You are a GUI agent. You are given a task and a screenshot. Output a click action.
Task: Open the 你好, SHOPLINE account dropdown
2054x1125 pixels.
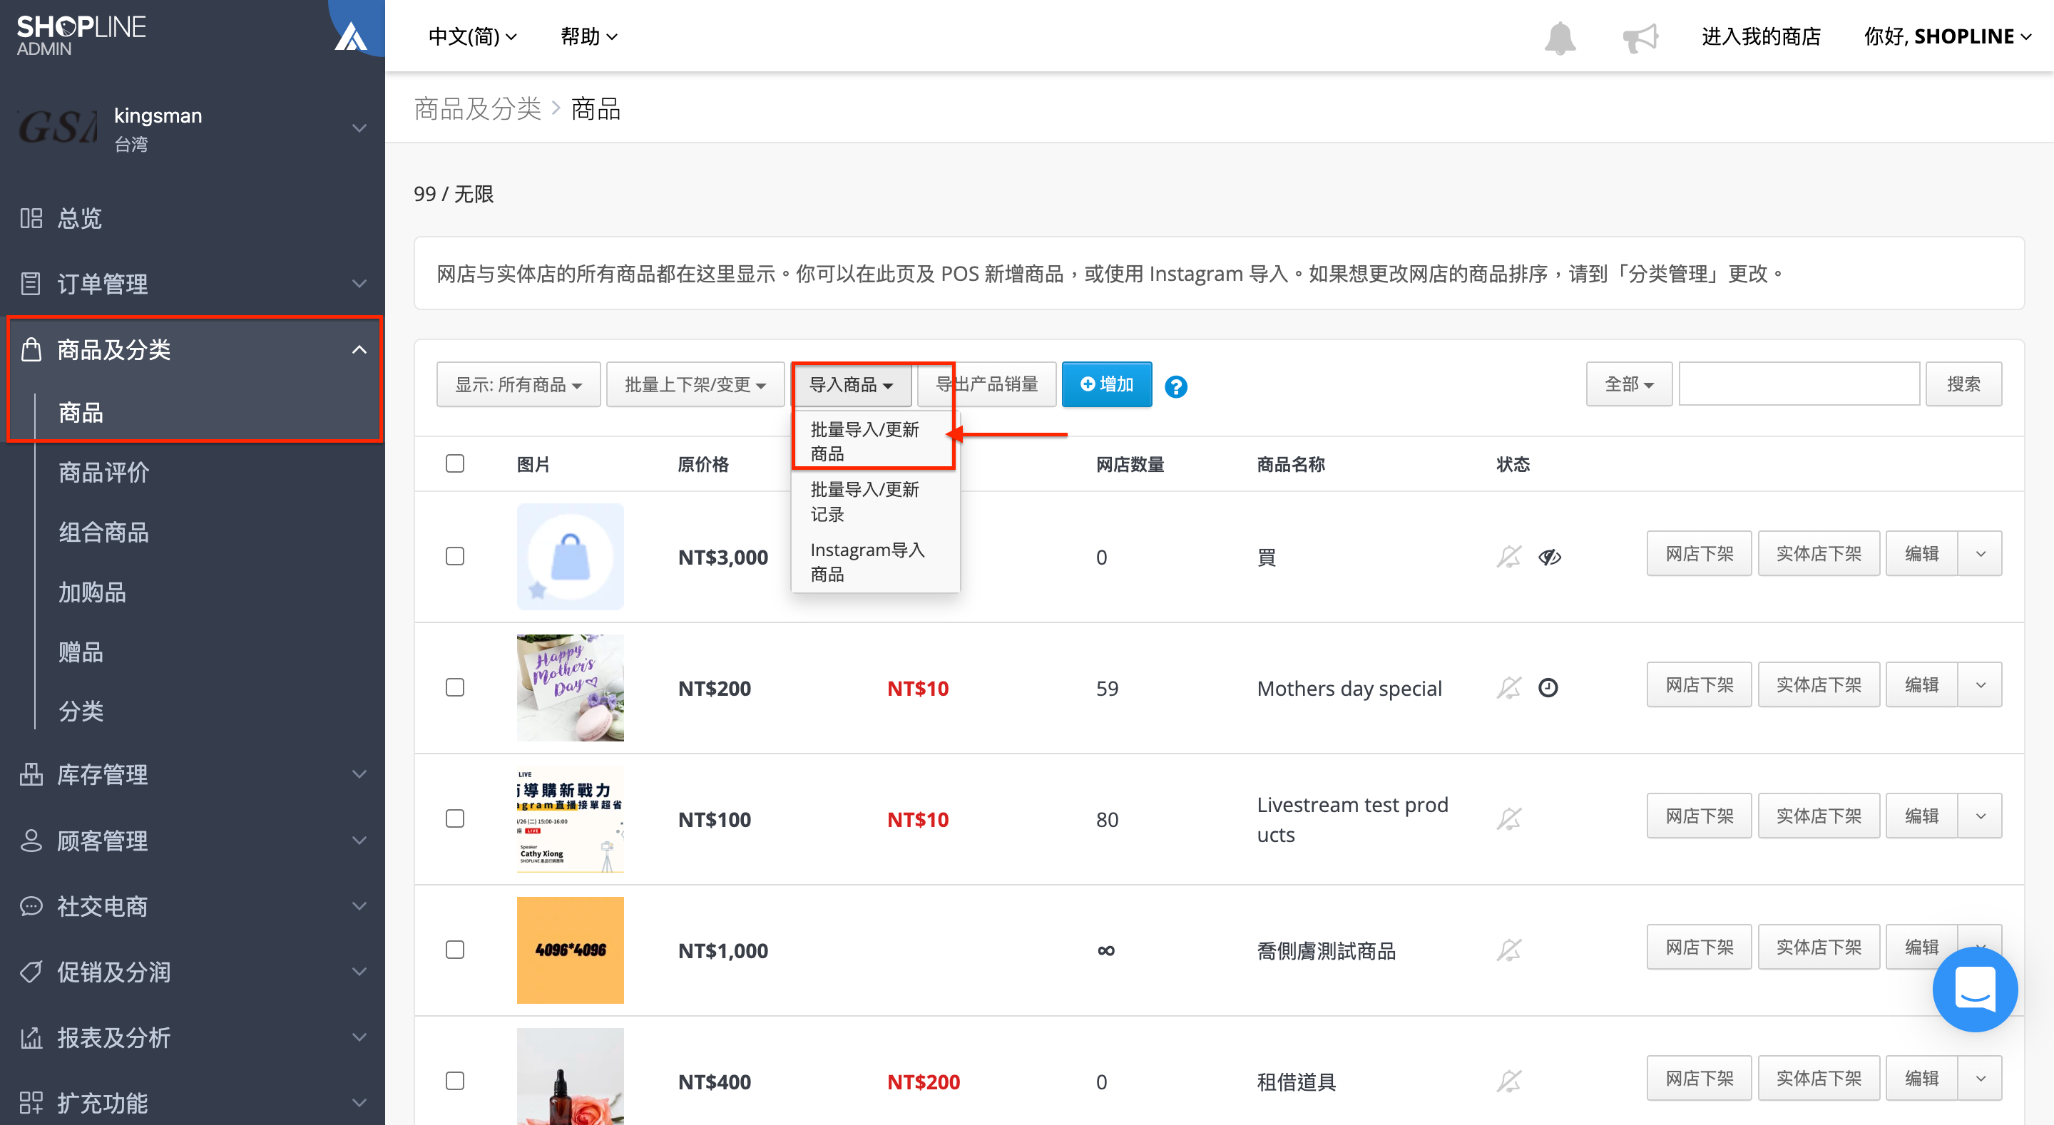point(1946,36)
